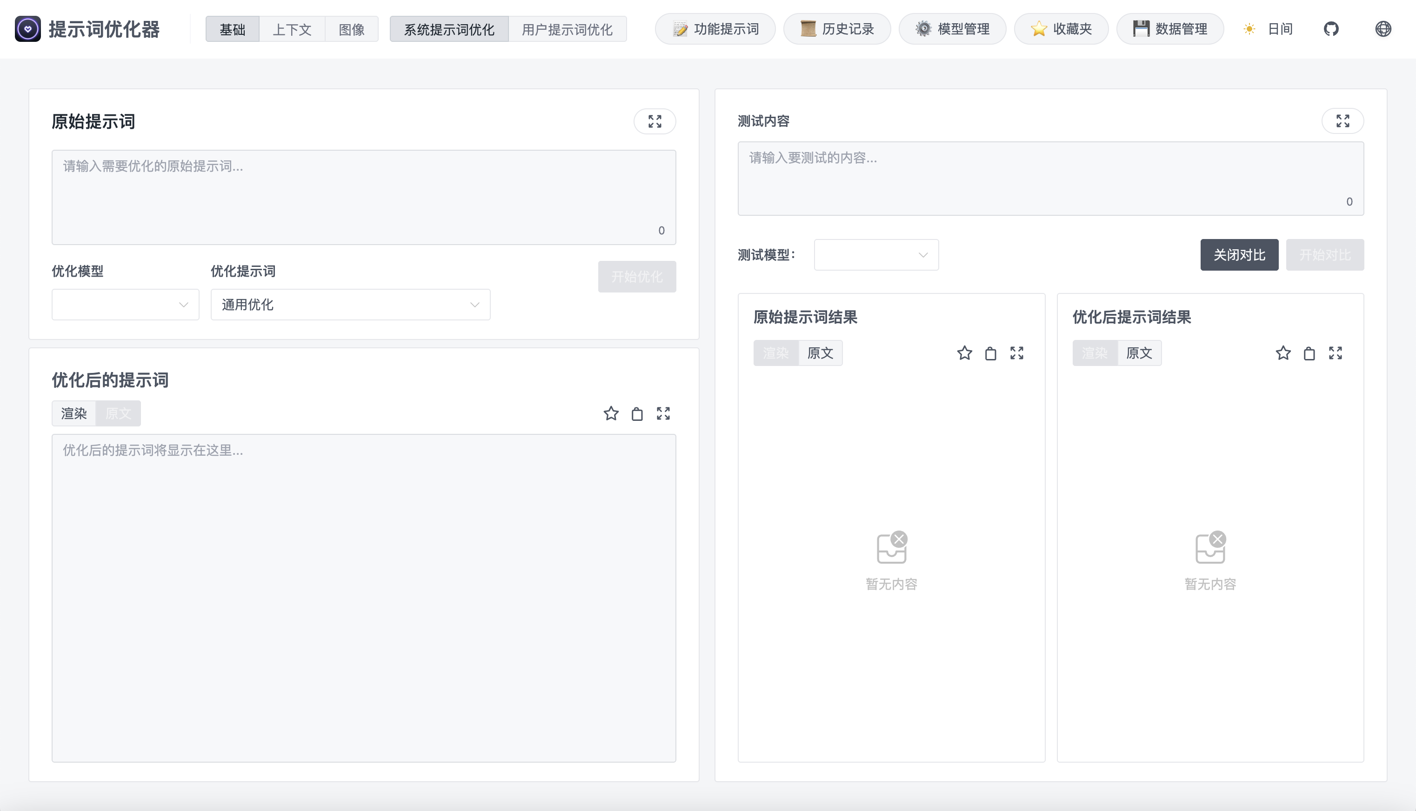
Task: Star the optimized prompt as favorite
Action: (611, 413)
